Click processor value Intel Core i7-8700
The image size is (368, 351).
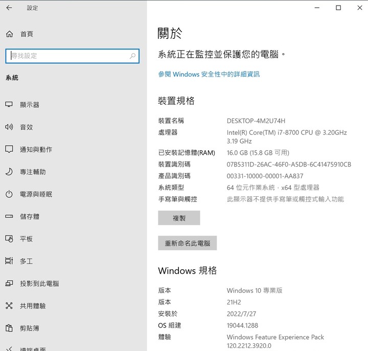click(x=287, y=137)
